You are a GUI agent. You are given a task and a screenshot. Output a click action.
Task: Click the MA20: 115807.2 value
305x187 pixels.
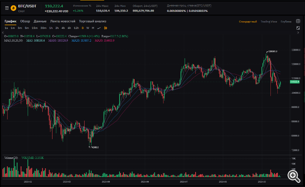click(81, 40)
